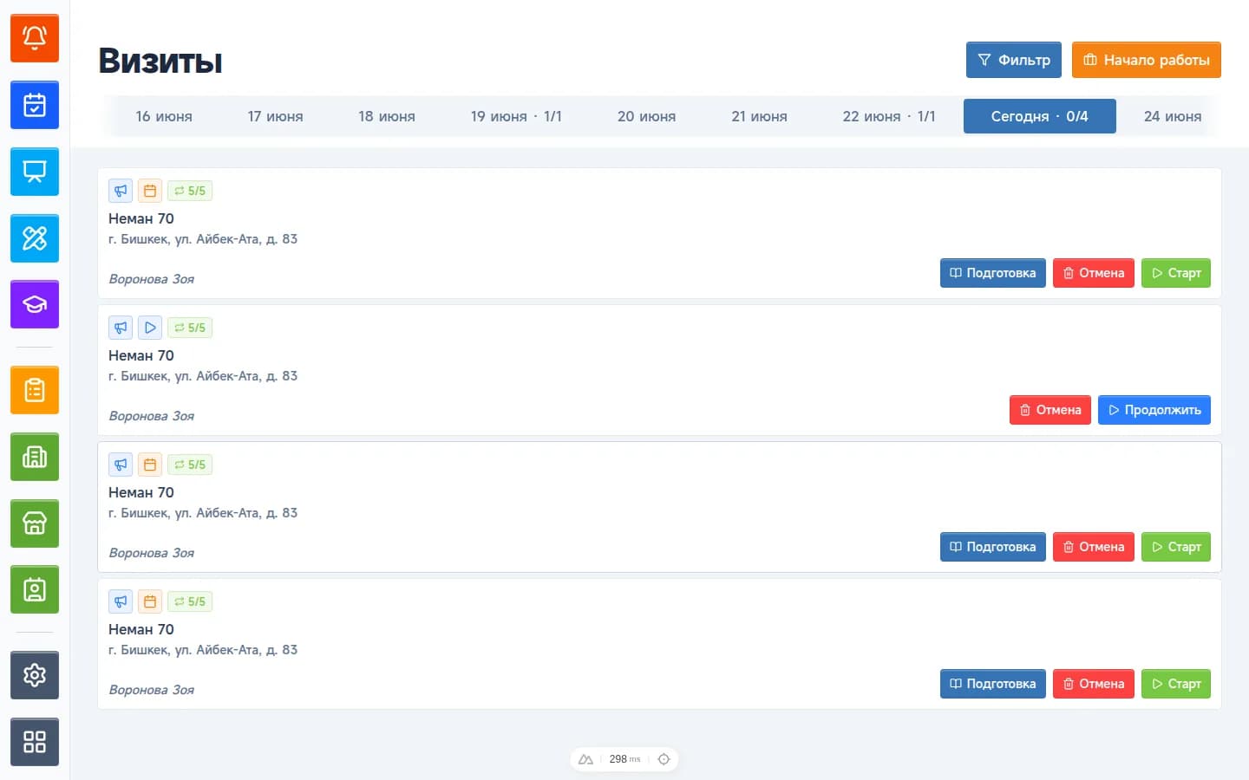1249x780 pixels.
Task: Click megaphone icon on visit with Продолжить
Action: click(x=121, y=328)
